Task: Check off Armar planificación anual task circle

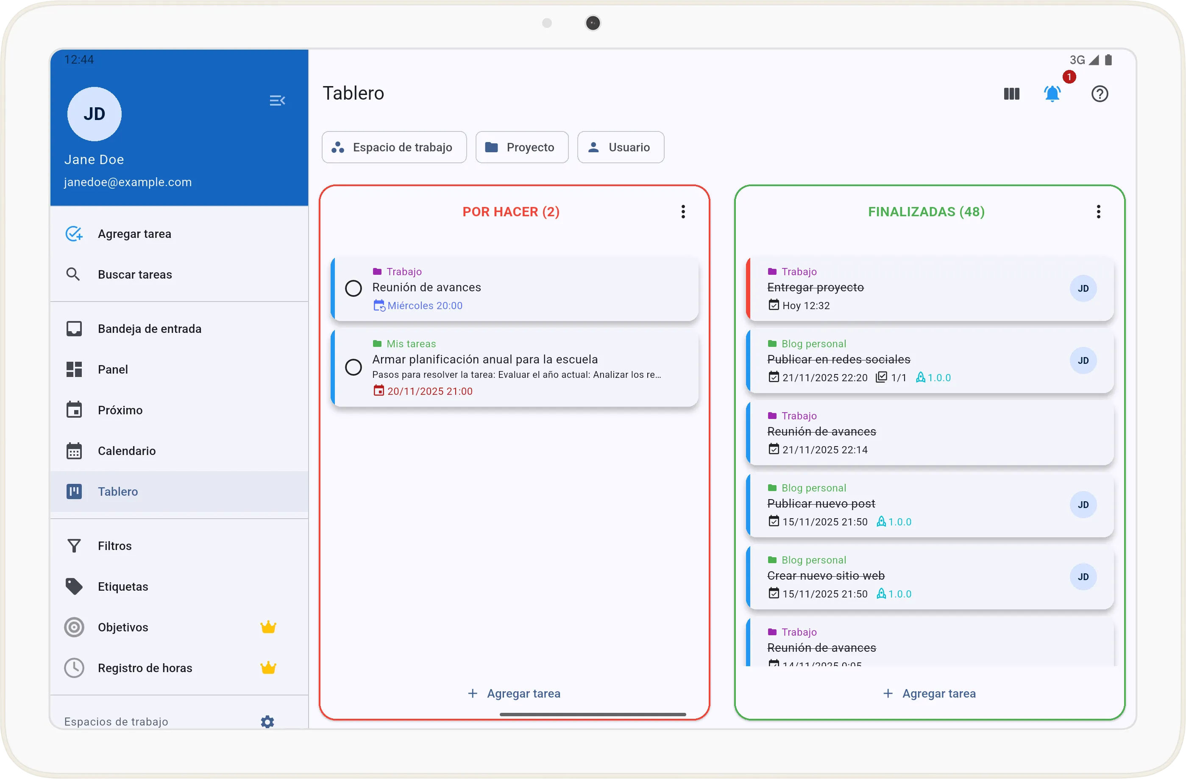Action: click(x=354, y=367)
